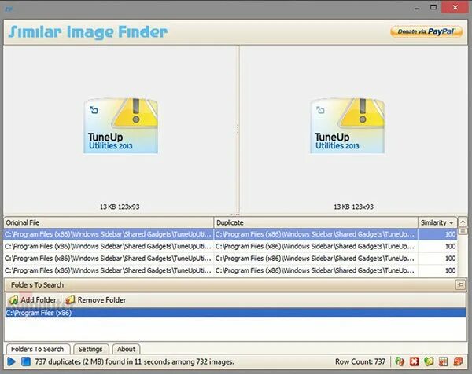Click the Row Count: 737 status text
This screenshot has width=472, height=374.
point(360,361)
